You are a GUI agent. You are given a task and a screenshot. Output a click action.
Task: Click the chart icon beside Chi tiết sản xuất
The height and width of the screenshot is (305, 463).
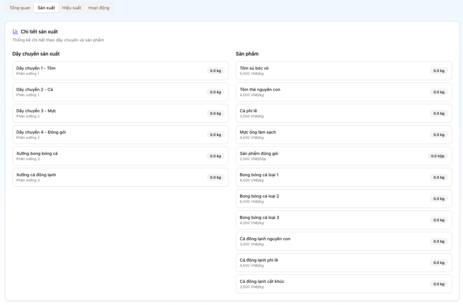[15, 32]
